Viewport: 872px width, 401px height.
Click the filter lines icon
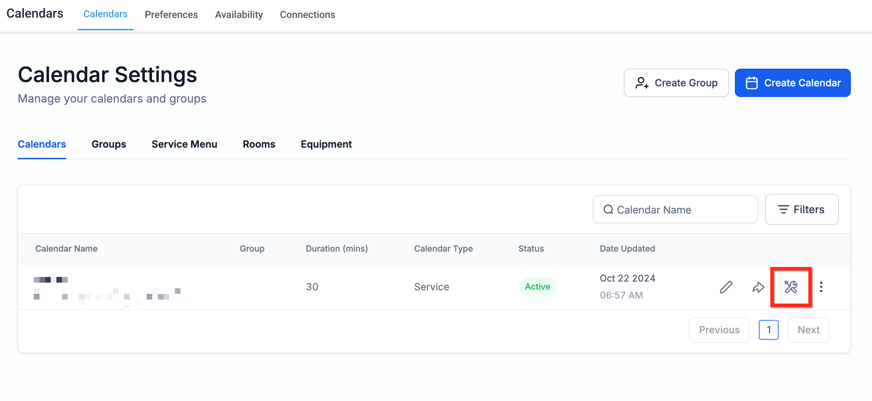pos(783,210)
